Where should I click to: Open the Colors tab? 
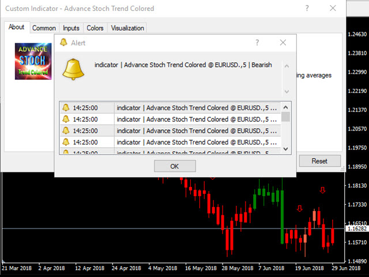tap(95, 28)
